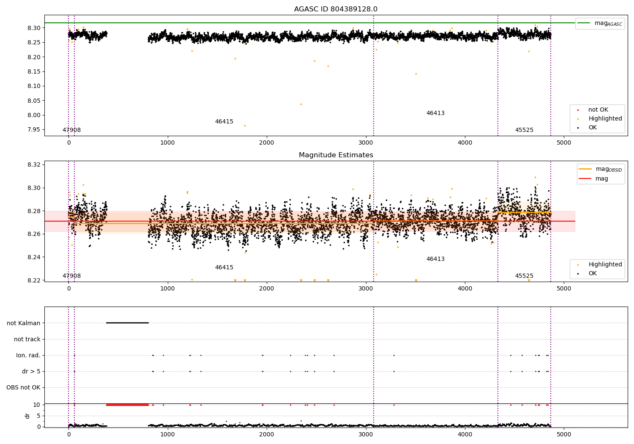
Task: Click the 'Ion. rad.' row label
Action: click(28, 356)
